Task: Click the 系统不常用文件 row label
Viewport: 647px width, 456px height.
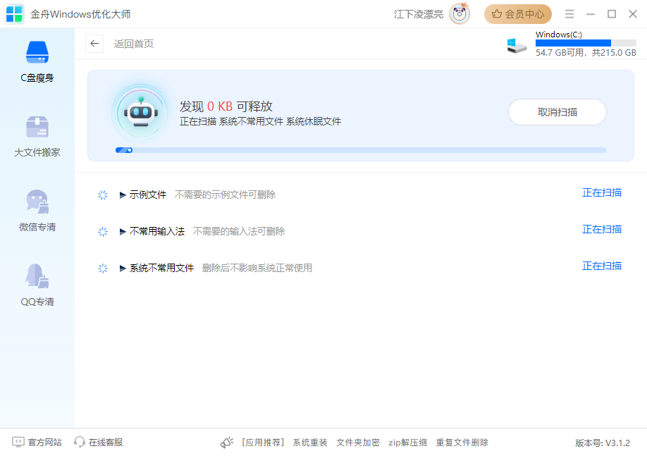Action: point(162,269)
